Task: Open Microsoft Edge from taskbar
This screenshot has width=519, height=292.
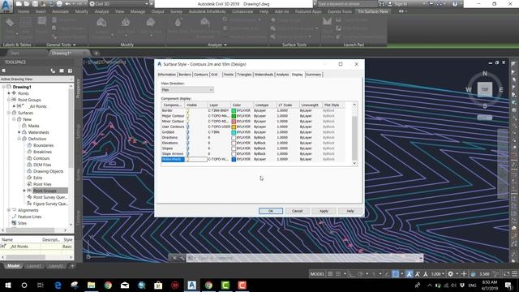Action: 58,285
